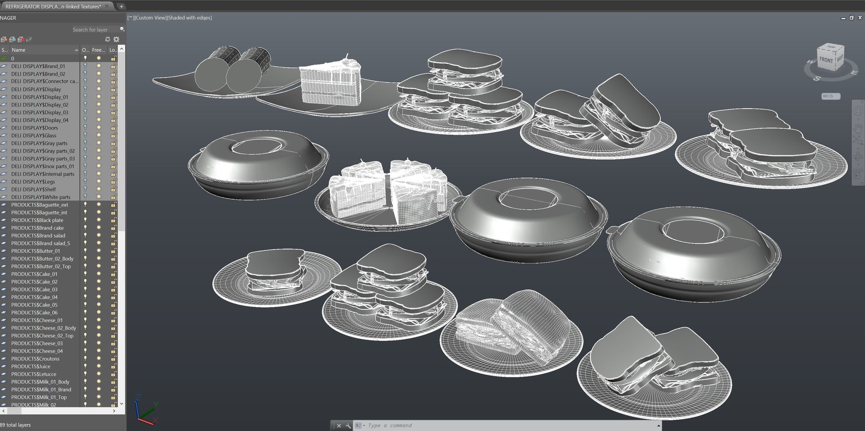
Task: Expand orbit options arrow in navigation bar
Action: (858, 164)
